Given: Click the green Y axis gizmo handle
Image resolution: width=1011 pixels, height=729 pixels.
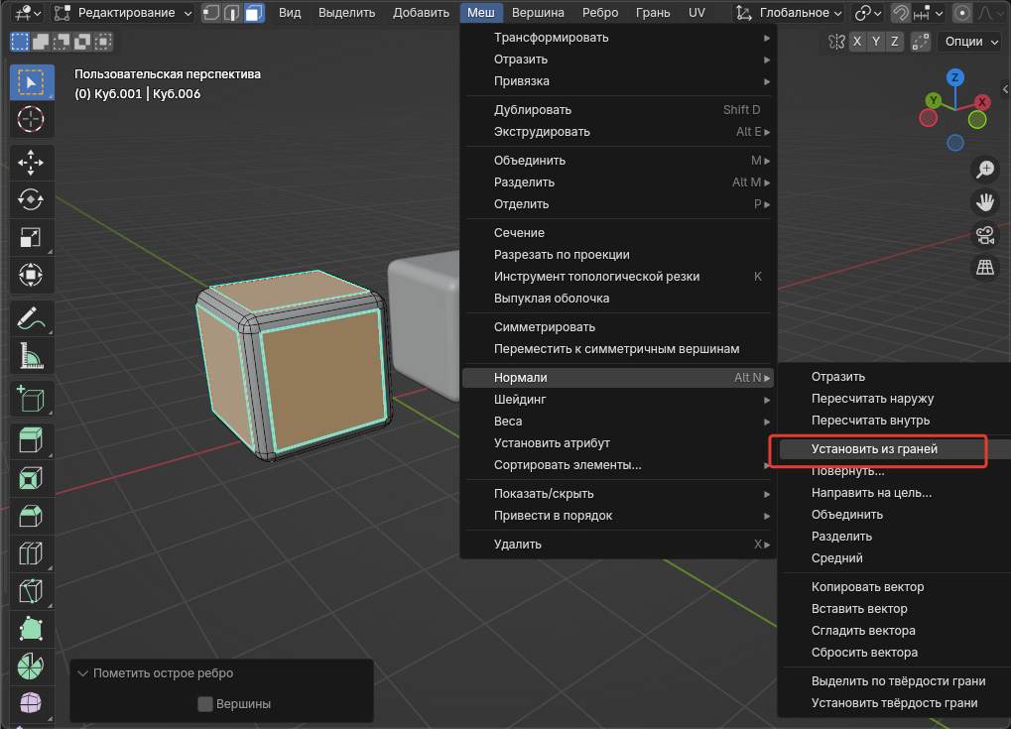Looking at the screenshot, I should [x=933, y=100].
